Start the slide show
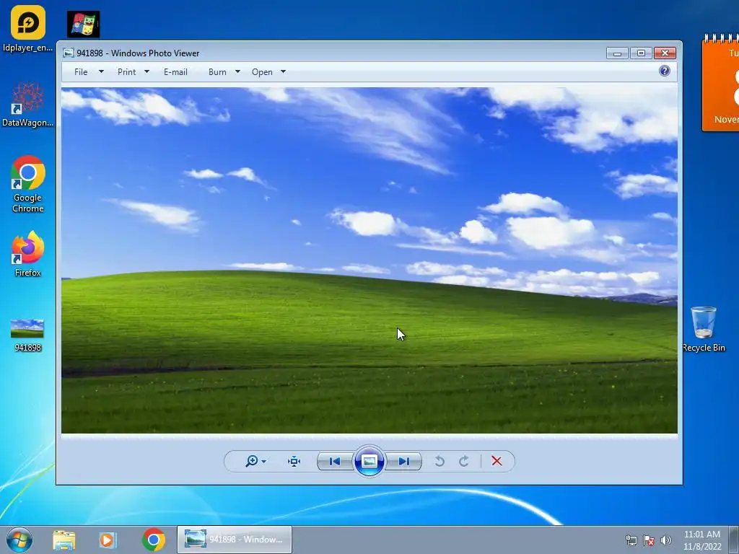Image resolution: width=739 pixels, height=554 pixels. (369, 461)
